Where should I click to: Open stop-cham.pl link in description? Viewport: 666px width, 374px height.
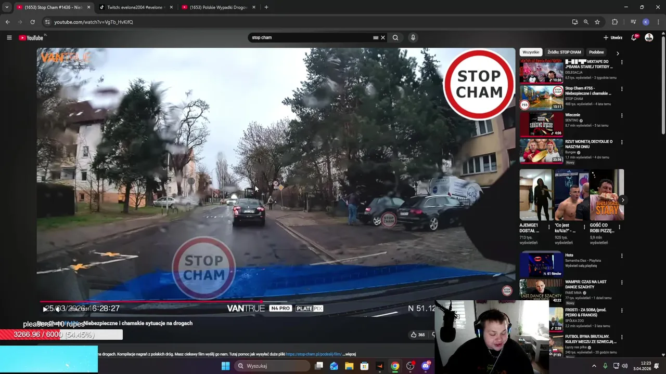point(314,354)
